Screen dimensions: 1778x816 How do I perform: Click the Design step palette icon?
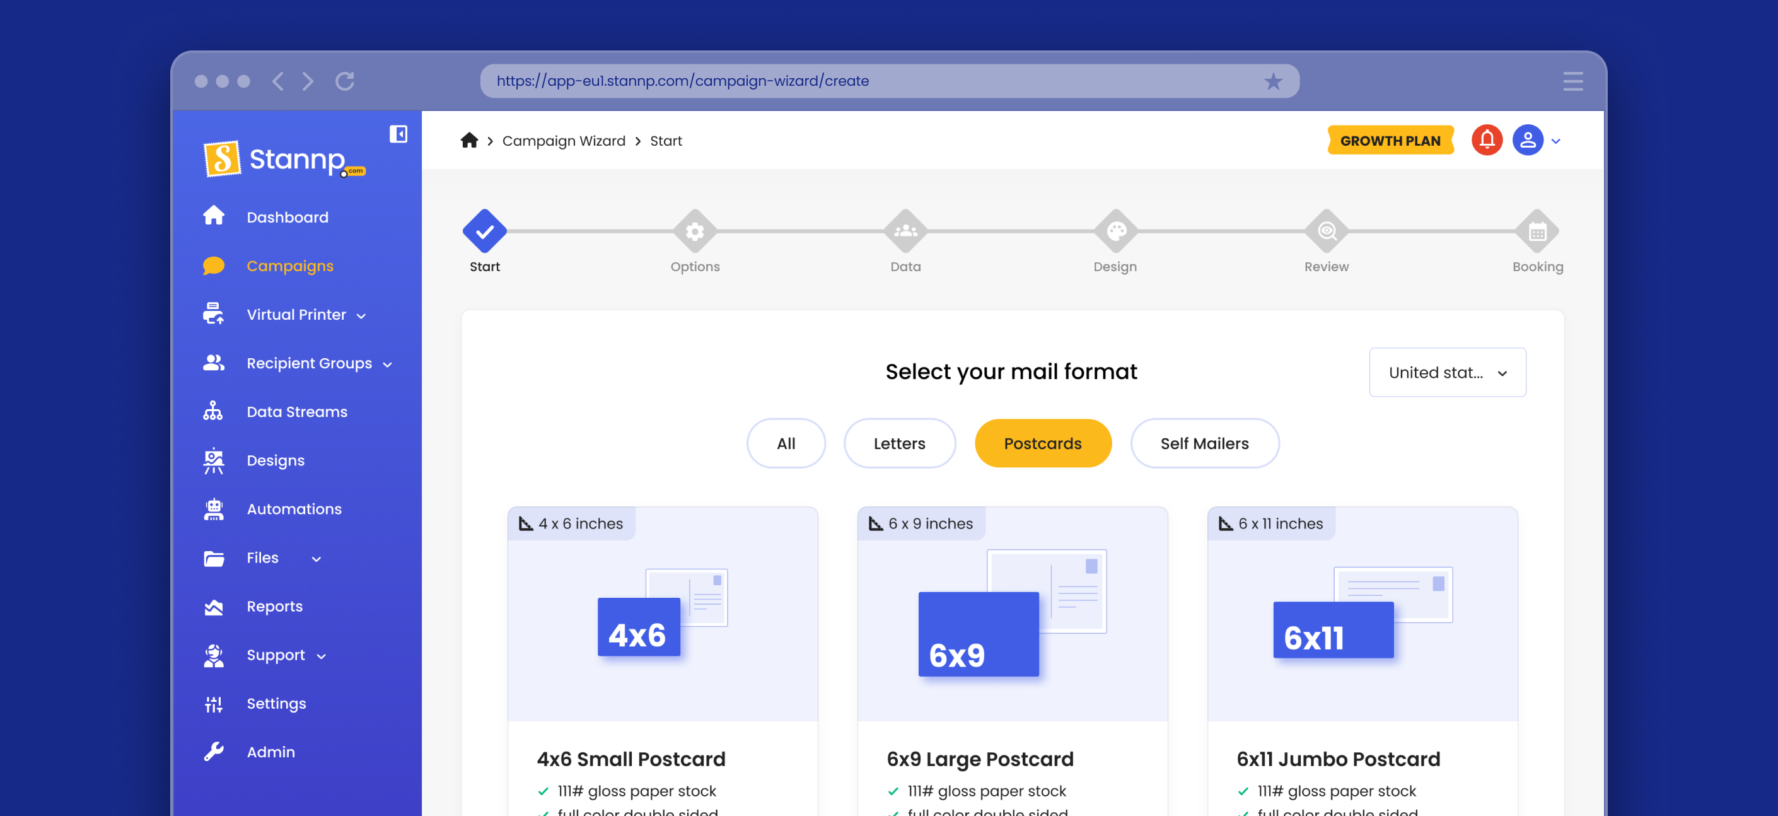(1115, 231)
